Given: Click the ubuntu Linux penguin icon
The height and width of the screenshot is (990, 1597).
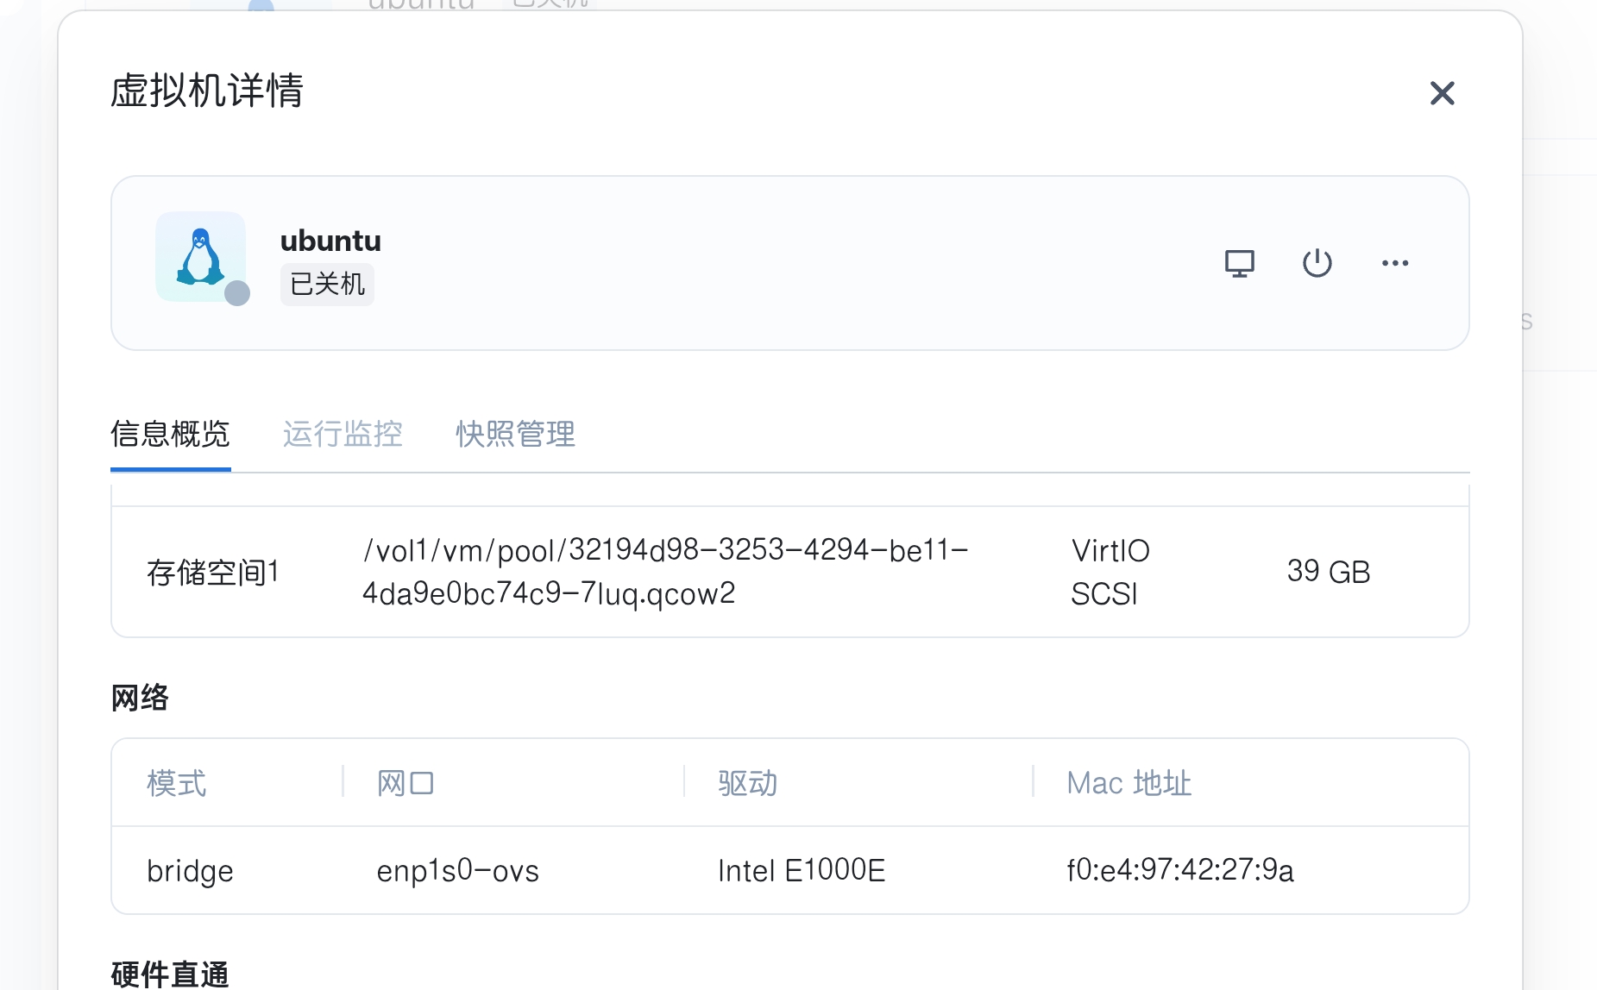Looking at the screenshot, I should 200,257.
